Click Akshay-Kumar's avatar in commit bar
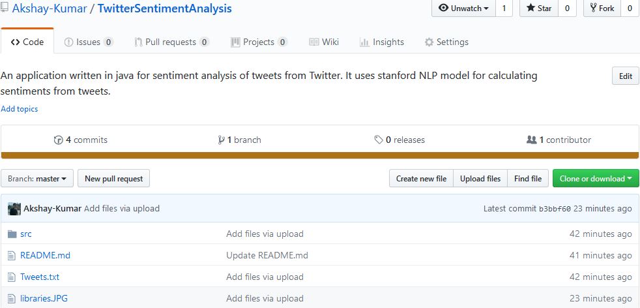This screenshot has width=640, height=308. coord(14,209)
